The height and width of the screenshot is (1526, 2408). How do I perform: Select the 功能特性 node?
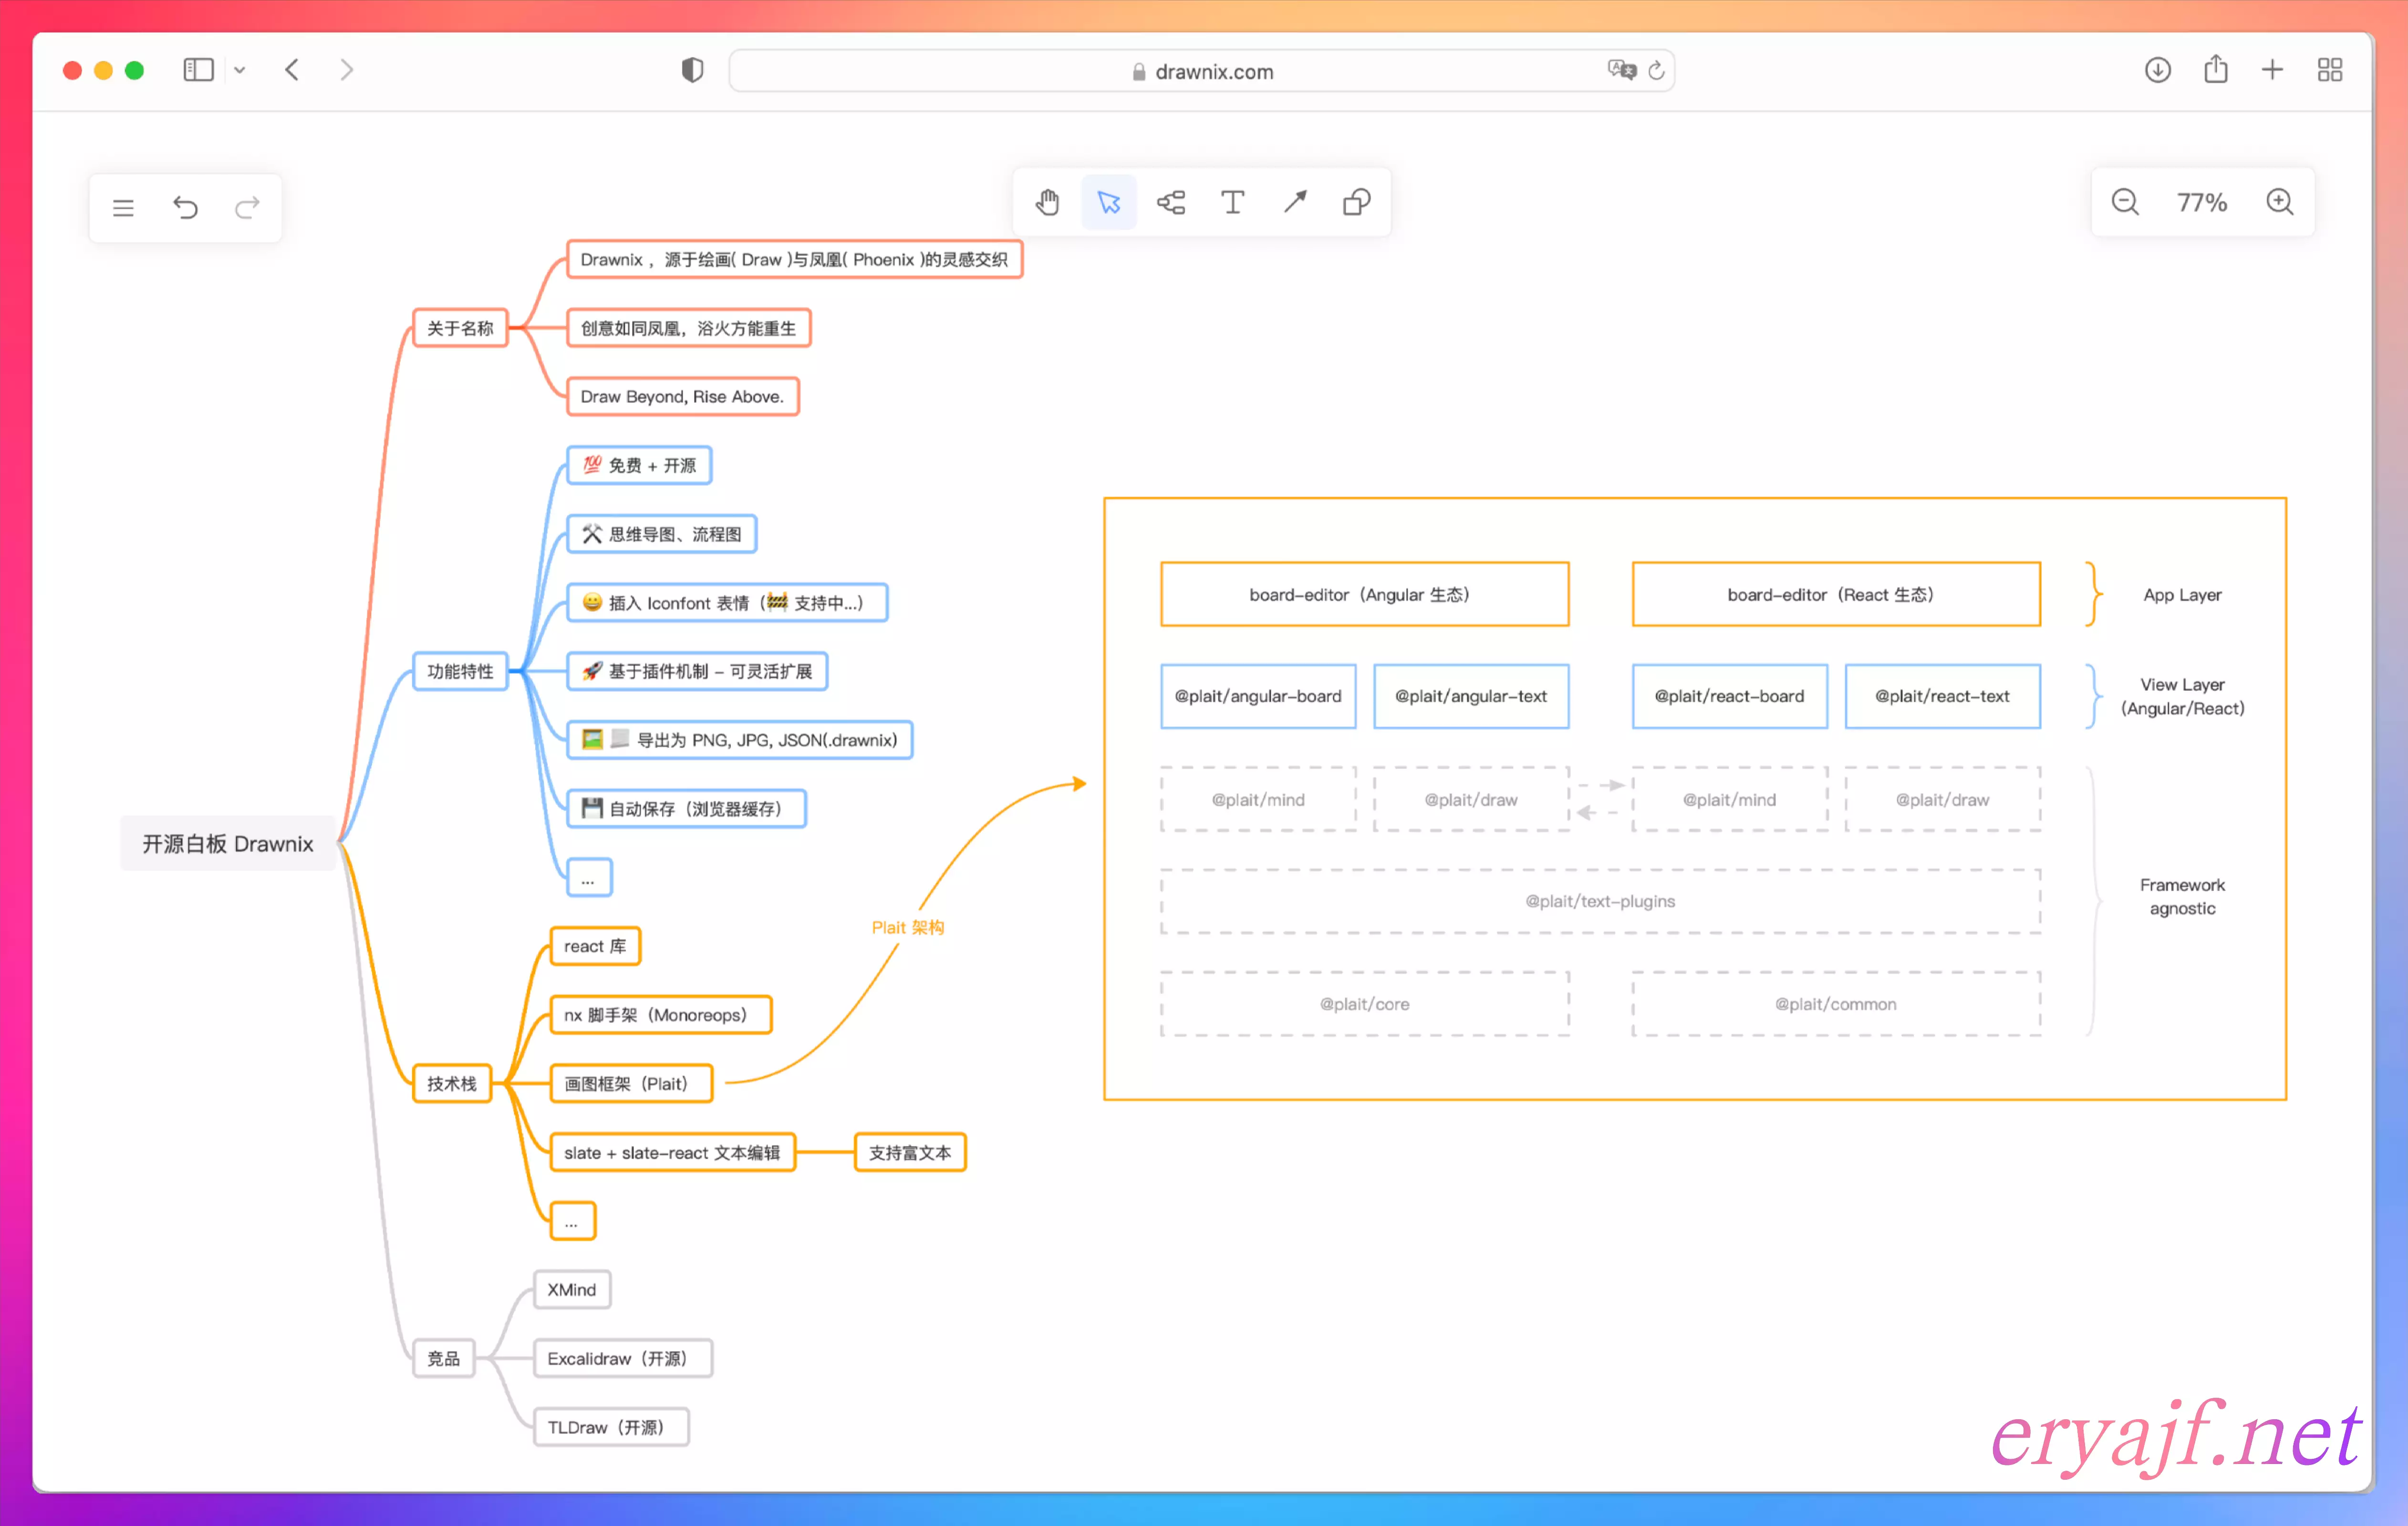(x=461, y=671)
